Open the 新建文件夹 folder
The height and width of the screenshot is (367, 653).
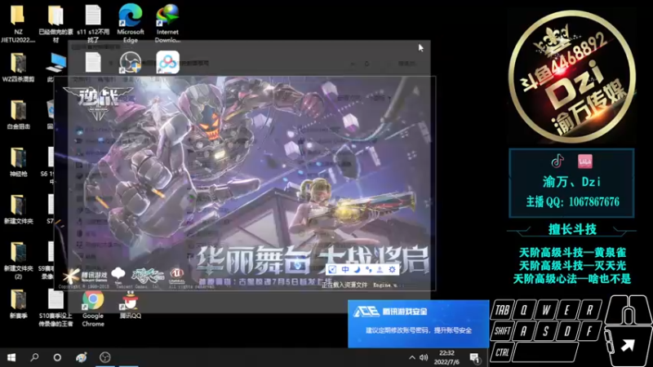coord(18,210)
